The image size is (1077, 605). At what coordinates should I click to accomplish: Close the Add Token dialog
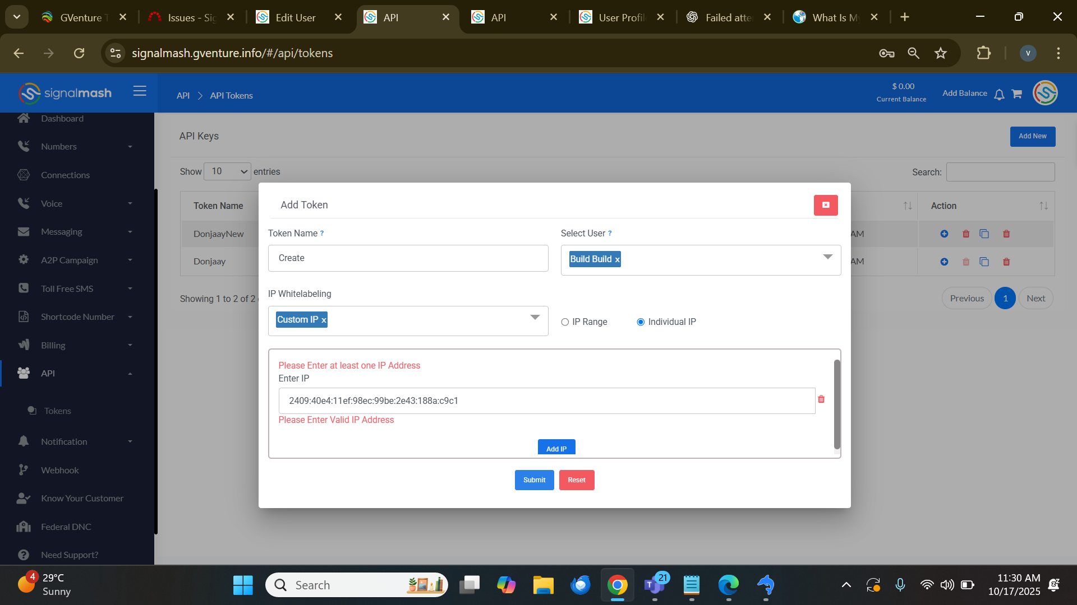[826, 205]
